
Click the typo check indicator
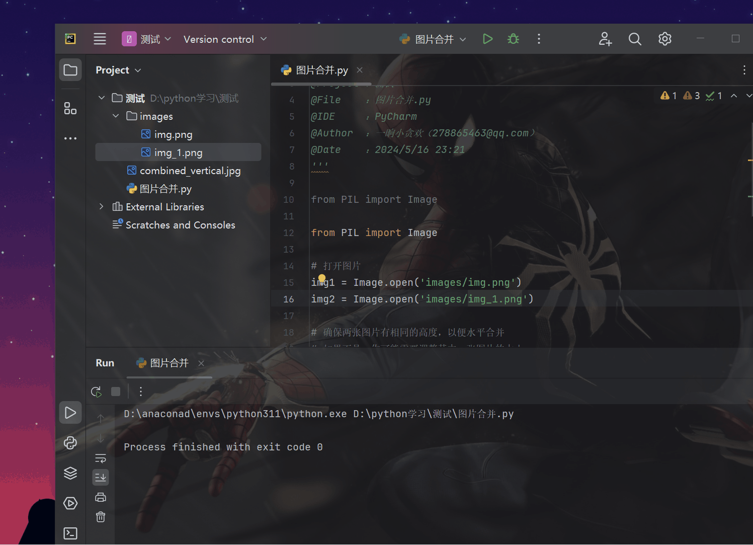click(x=714, y=96)
